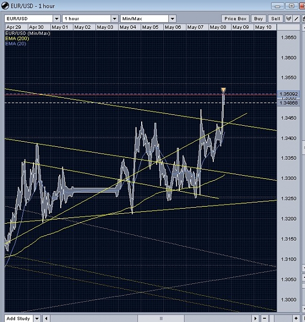Click the 1.3000 price axis label

pyautogui.click(x=289, y=300)
